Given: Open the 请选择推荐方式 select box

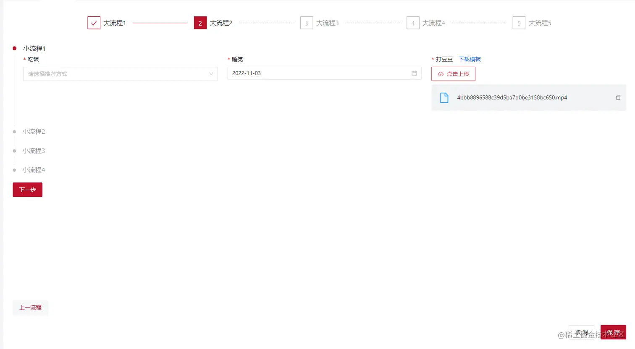Looking at the screenshot, I should 121,74.
